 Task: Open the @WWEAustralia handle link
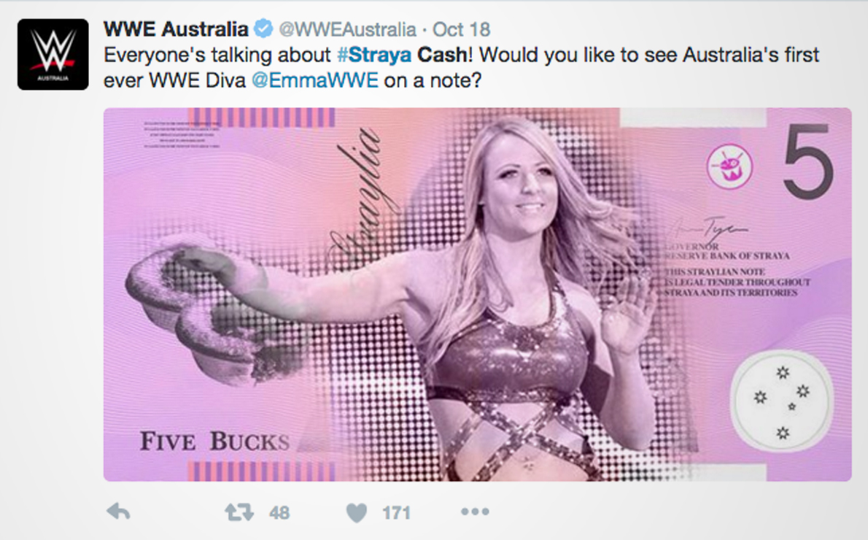(347, 29)
